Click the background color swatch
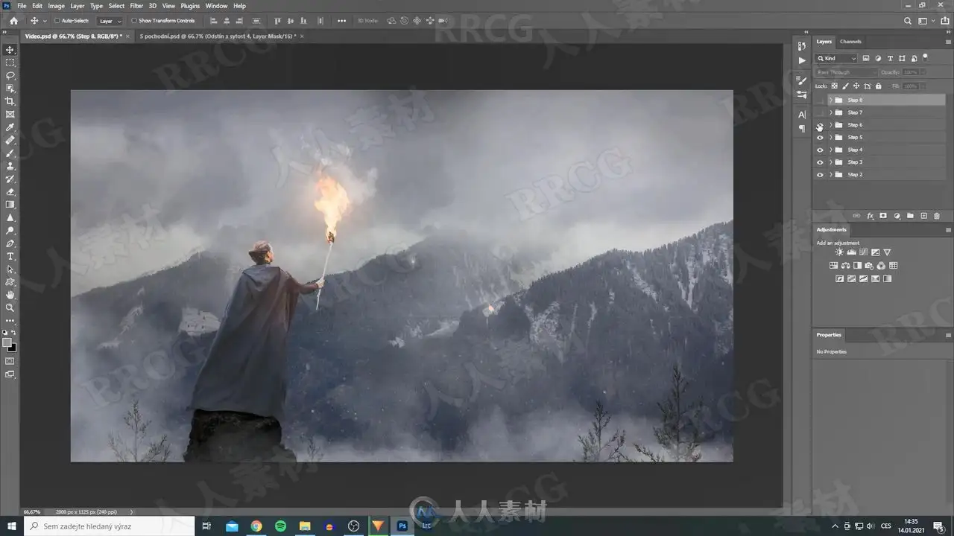954x536 pixels. [x=13, y=348]
